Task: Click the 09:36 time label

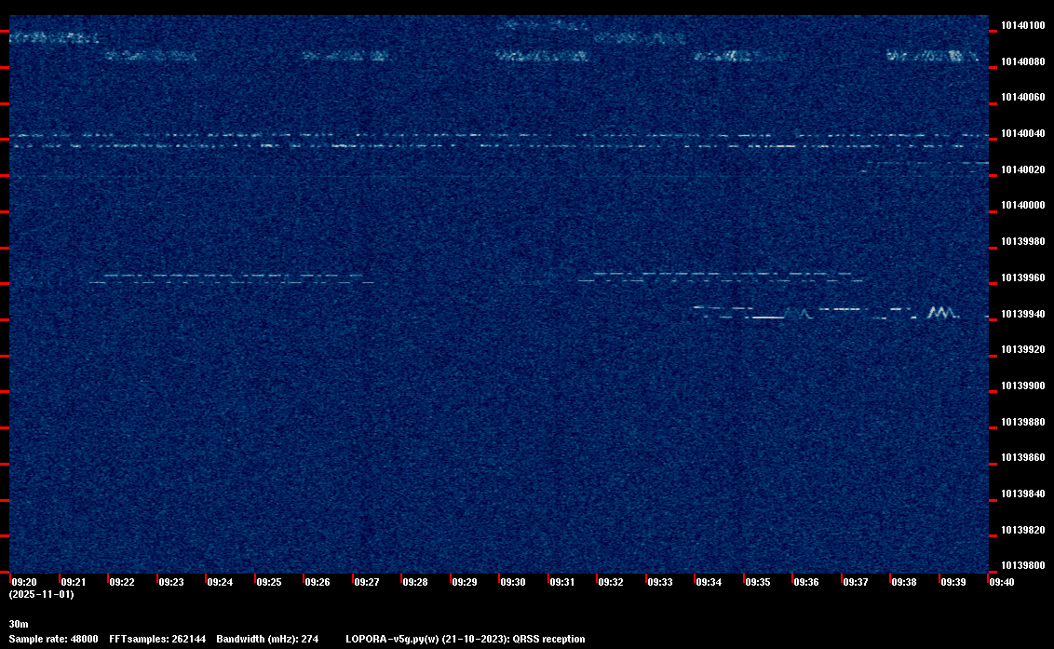Action: 806,582
